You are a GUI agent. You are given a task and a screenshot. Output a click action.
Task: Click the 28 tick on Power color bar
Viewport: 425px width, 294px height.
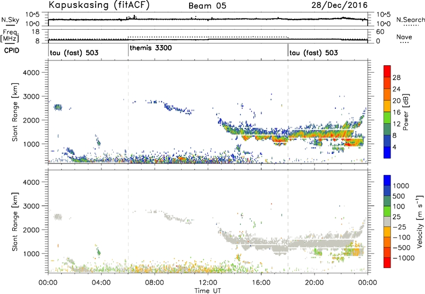(396, 77)
